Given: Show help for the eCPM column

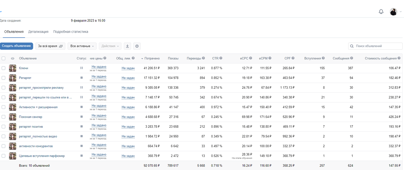Looking at the screenshot, I should coord(270,58).
